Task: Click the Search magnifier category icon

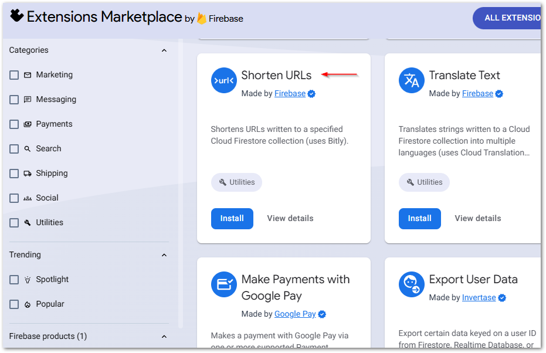Action: click(x=28, y=149)
